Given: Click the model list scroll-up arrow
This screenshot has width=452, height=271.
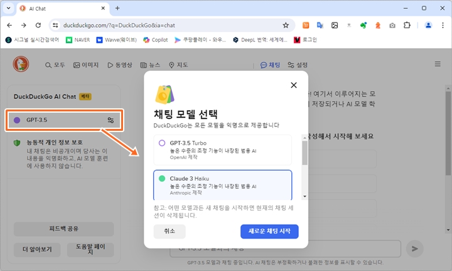Looking at the screenshot, I should click(x=304, y=138).
